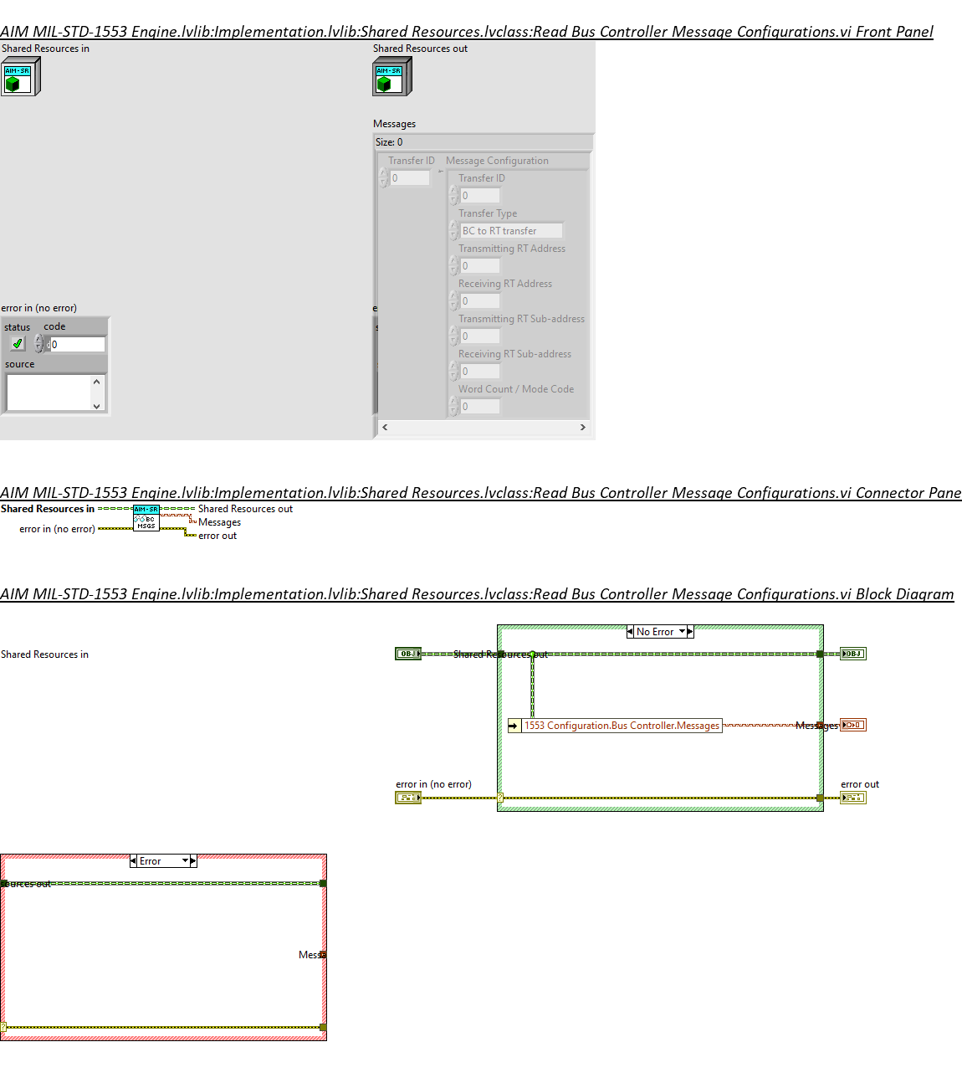
Task: Click the Transfer Type BC to RT transfer ring
Action: 511,231
